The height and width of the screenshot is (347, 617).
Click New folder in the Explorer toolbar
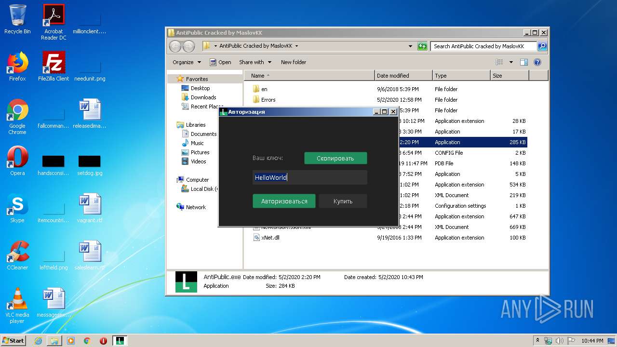pos(294,62)
